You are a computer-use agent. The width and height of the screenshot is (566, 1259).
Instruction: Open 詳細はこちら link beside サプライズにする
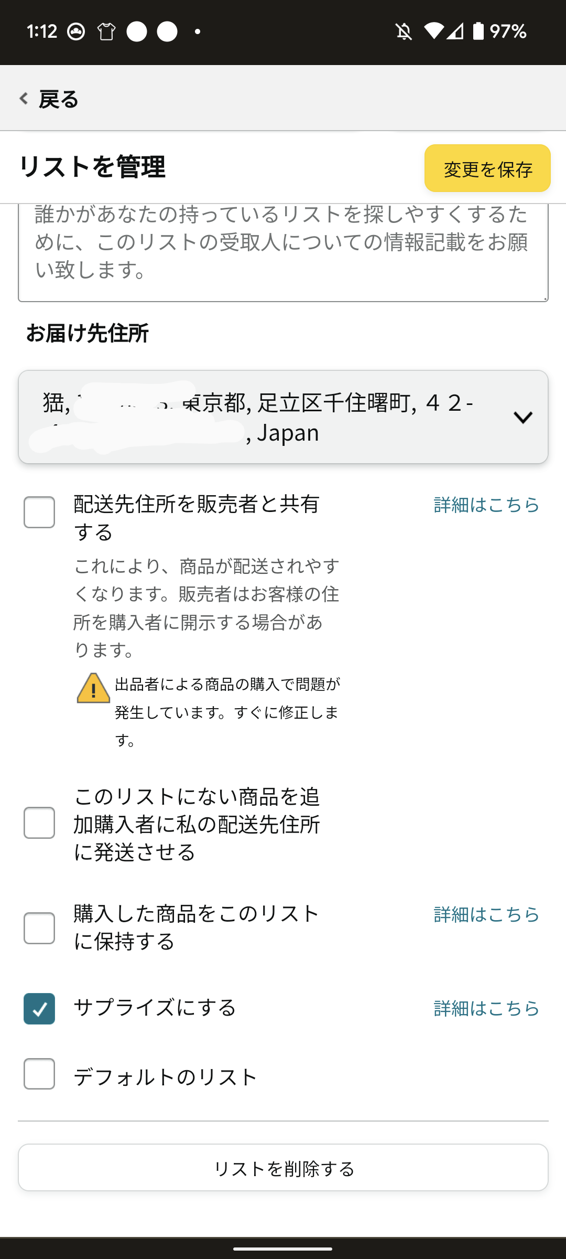(486, 1008)
